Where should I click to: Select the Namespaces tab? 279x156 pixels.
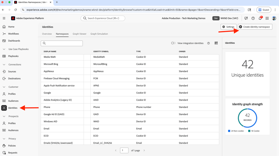coord(62,34)
